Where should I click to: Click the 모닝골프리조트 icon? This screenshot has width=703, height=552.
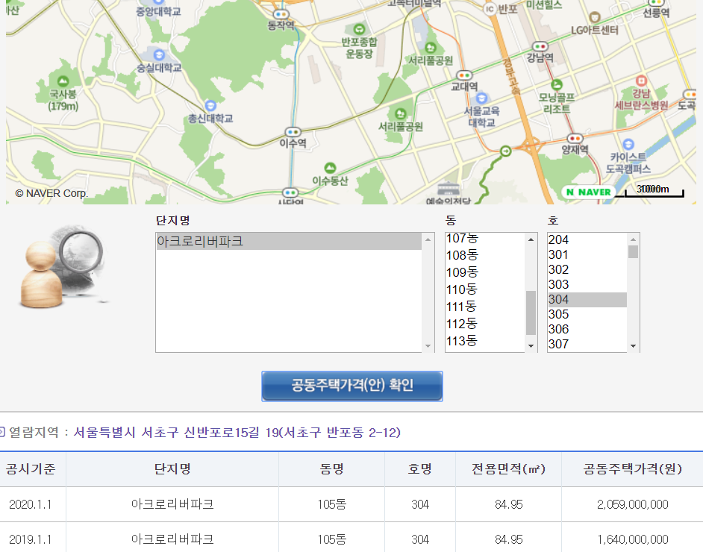pyautogui.click(x=557, y=85)
